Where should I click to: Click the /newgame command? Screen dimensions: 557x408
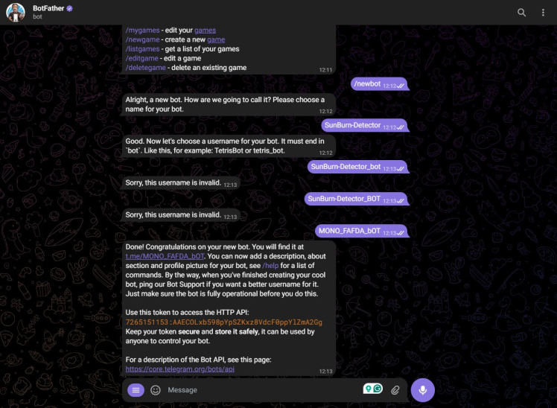(142, 39)
